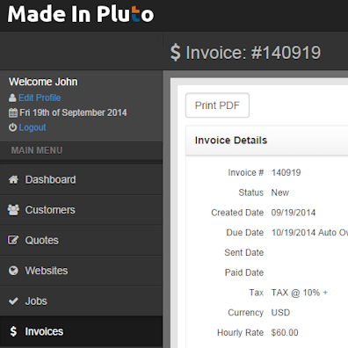Click the dollar icon in invoice header
This screenshot has width=348, height=348.
pos(175,53)
